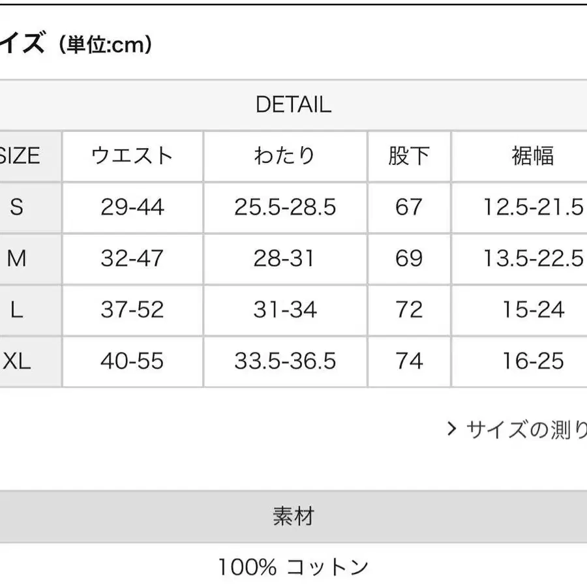587x587 pixels.
Task: Click the 裾幅 column header
Action: (x=533, y=156)
